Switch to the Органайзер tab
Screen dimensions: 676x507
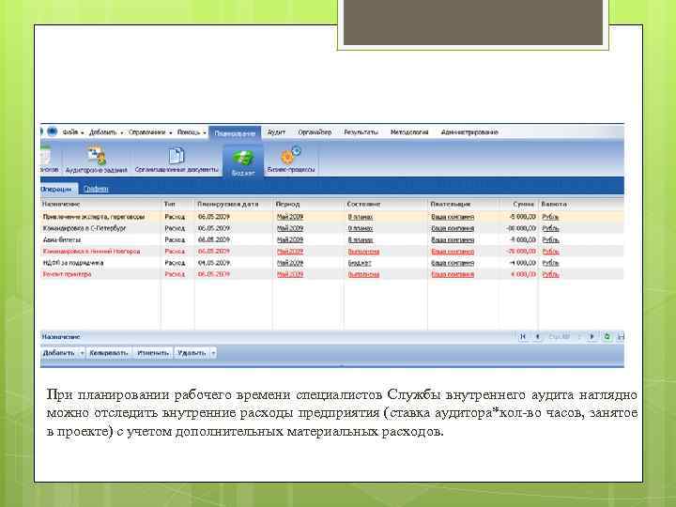[x=315, y=132]
